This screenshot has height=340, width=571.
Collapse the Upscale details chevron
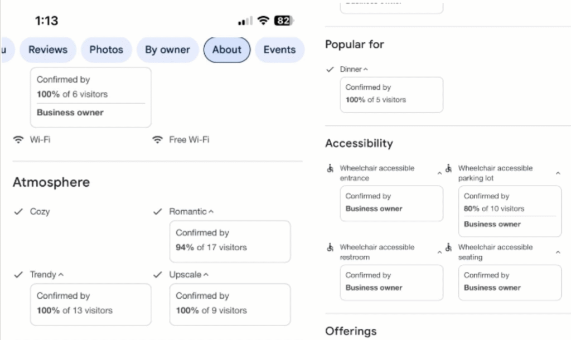pyautogui.click(x=206, y=275)
